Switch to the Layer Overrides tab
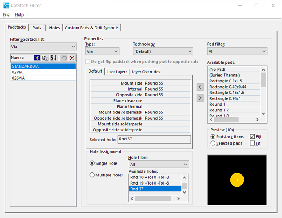 click(x=146, y=72)
